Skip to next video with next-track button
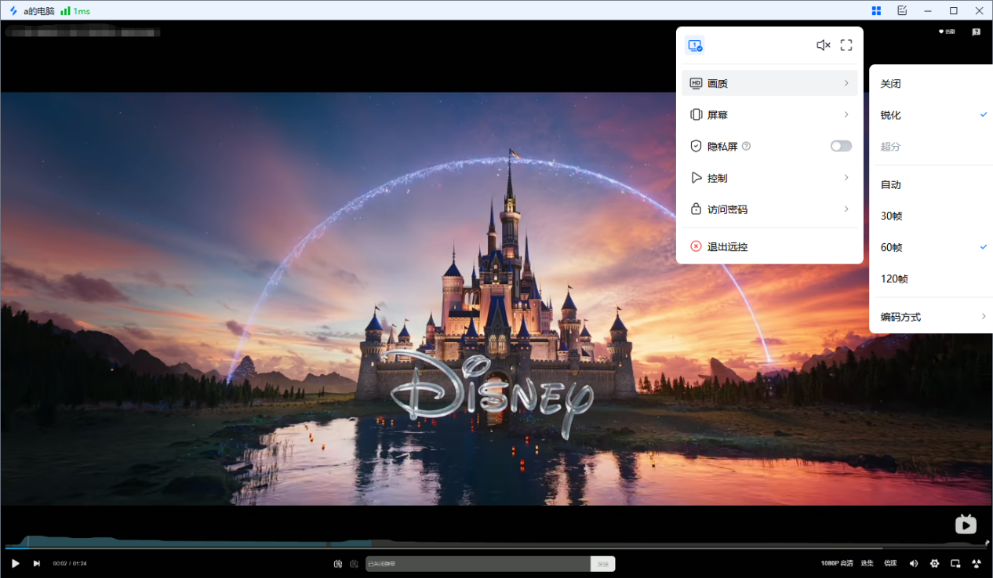 36,563
